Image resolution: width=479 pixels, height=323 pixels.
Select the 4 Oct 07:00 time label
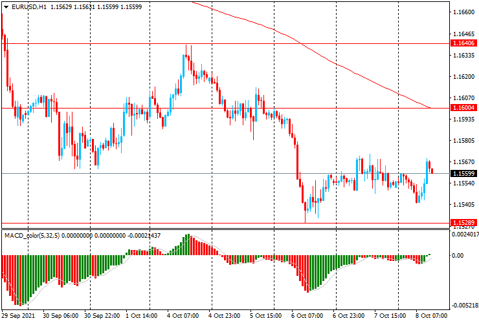183,315
